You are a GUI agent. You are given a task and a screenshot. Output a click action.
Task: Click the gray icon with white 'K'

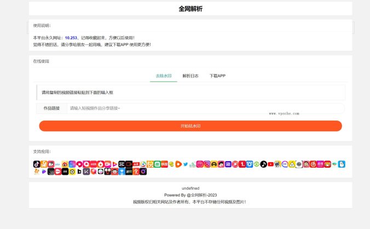click(86, 171)
